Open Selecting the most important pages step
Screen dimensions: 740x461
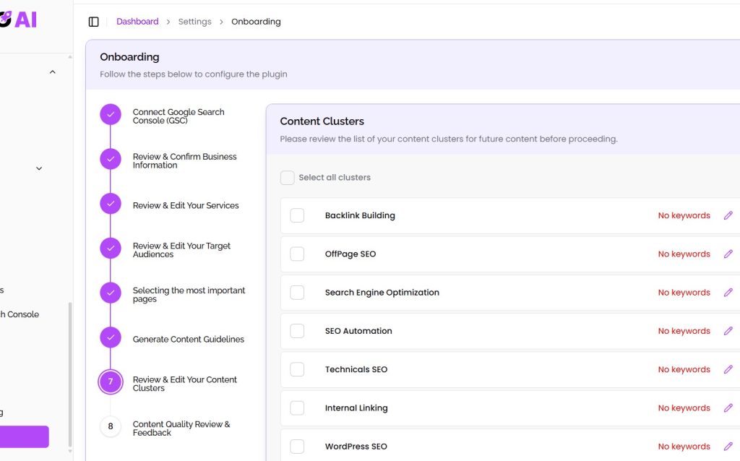[189, 294]
